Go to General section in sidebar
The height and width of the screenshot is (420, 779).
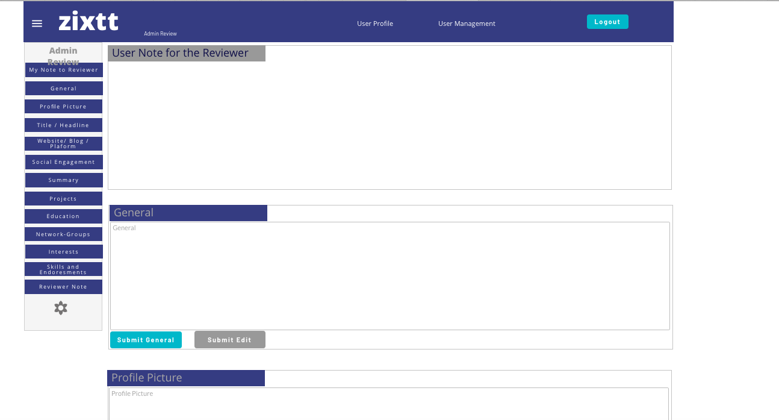(x=64, y=89)
